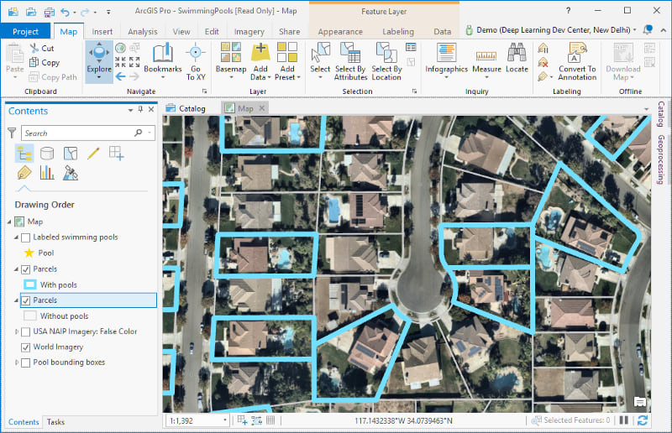672x433 pixels.
Task: Click the With pools blue symbol swatch
Action: [x=30, y=284]
